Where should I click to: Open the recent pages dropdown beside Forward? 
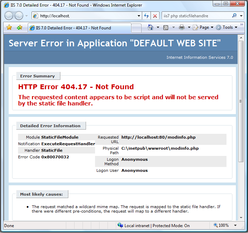tap(27, 16)
